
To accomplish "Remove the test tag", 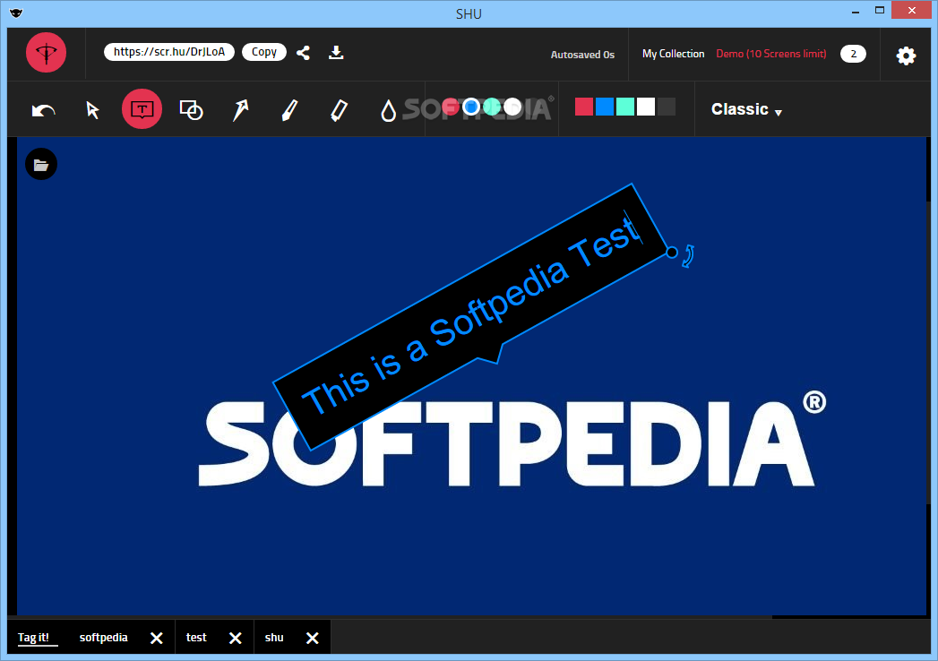I will (x=235, y=639).
